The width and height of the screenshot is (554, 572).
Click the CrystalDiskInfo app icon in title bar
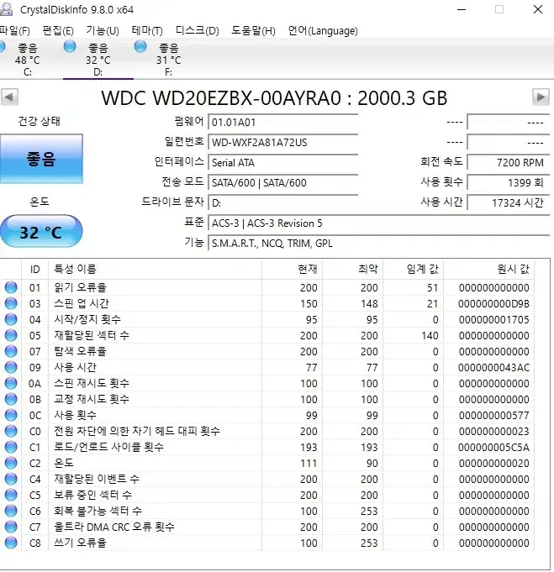tap(6, 9)
